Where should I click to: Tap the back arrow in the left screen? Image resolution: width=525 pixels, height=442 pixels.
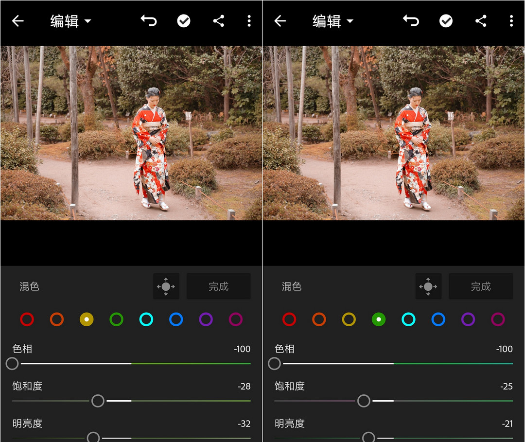18,21
